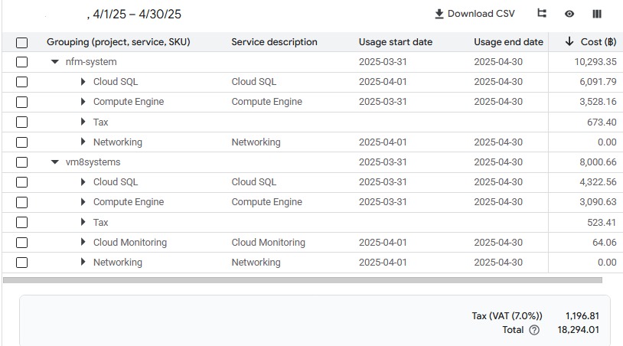Click the nfm-system cost 10,293.35
Screen dimensions: 623x346
coord(595,62)
